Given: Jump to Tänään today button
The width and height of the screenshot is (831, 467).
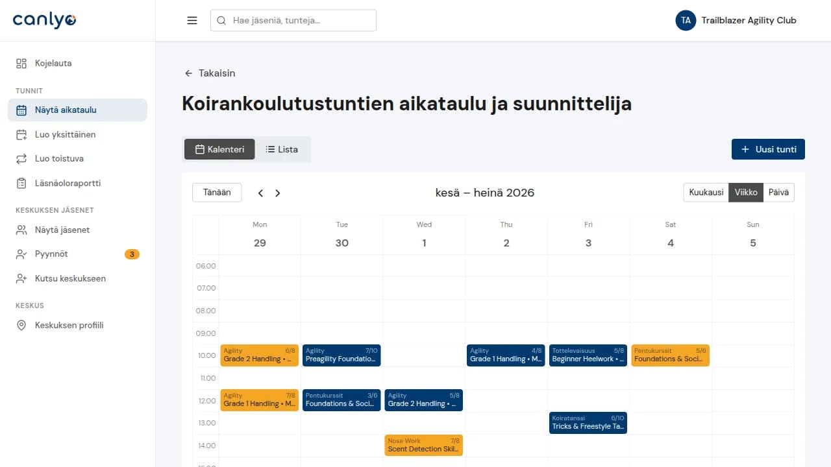Looking at the screenshot, I should 217,192.
